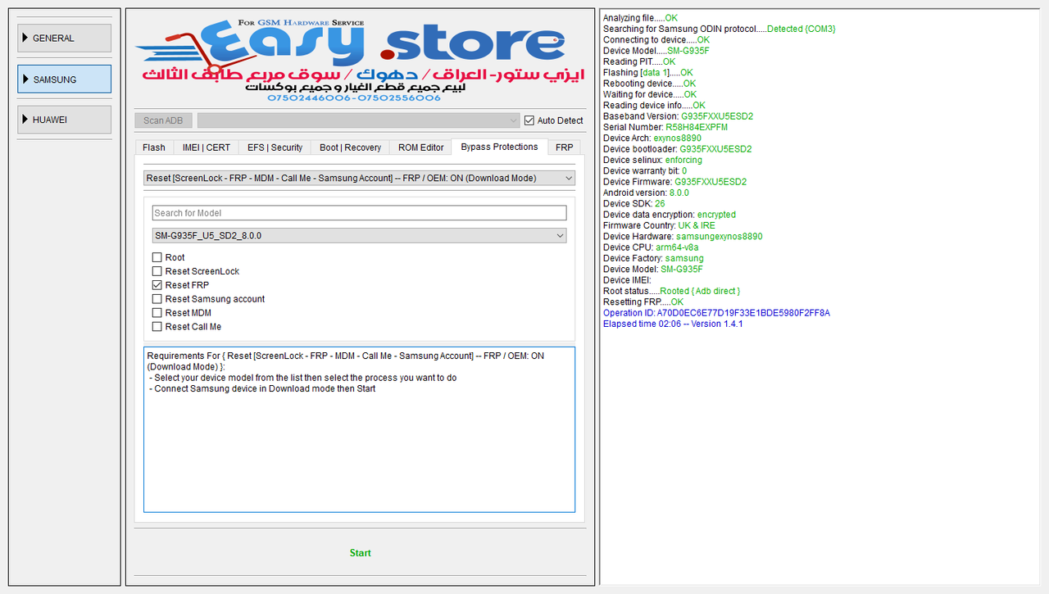Image resolution: width=1049 pixels, height=594 pixels.
Task: Click the Easy store logo banner
Action: (361, 59)
